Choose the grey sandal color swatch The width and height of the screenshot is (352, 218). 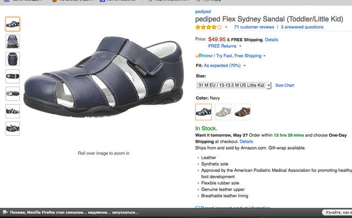(x=223, y=112)
